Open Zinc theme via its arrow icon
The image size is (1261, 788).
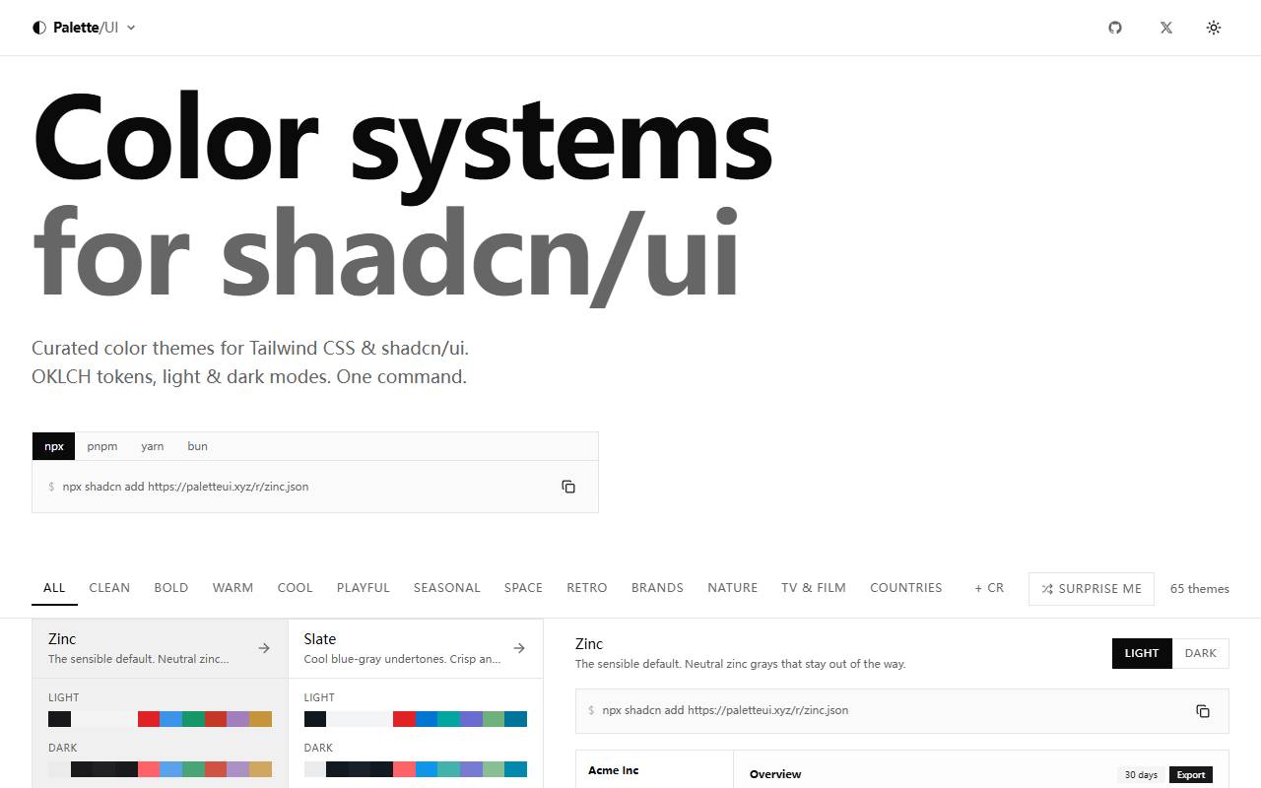264,648
